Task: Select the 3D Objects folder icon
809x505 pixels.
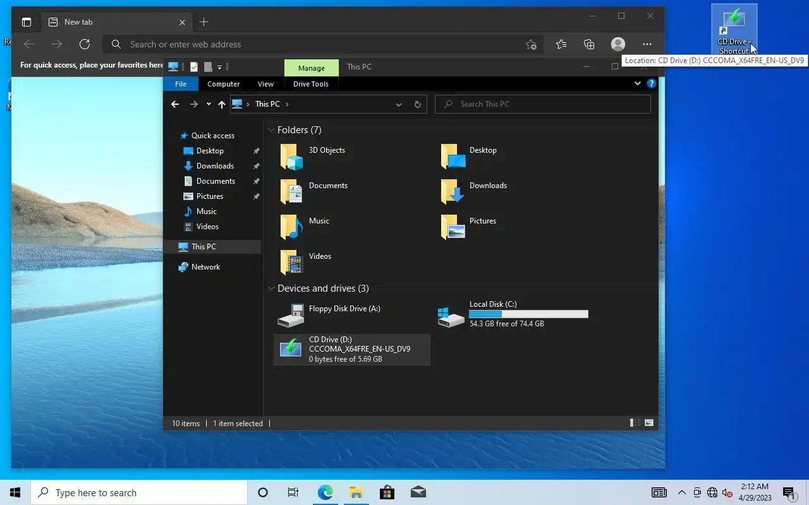Action: pyautogui.click(x=291, y=157)
